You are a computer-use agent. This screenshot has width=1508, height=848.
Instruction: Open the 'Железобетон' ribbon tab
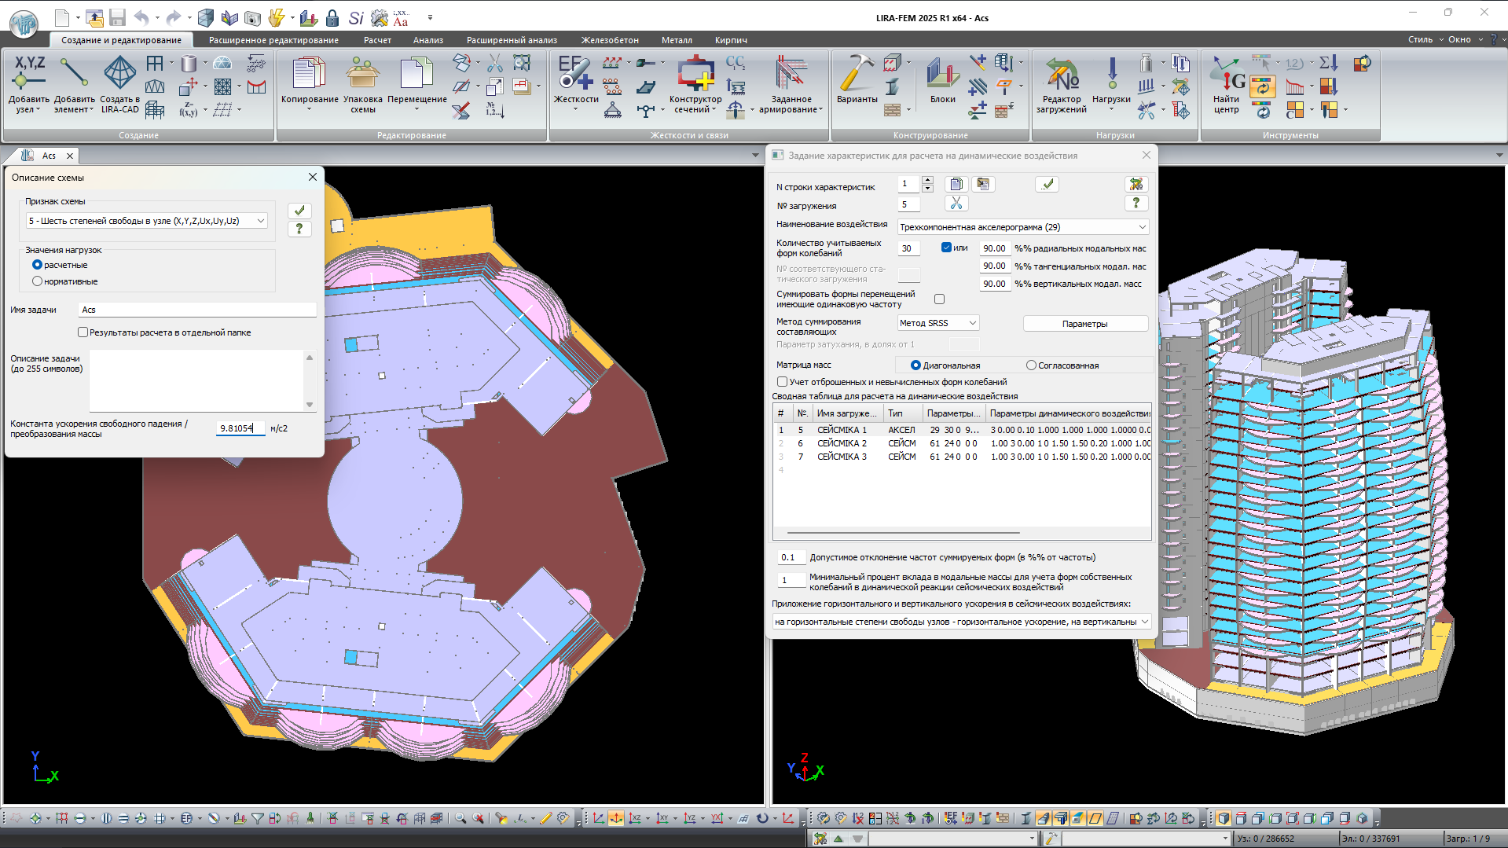610,40
